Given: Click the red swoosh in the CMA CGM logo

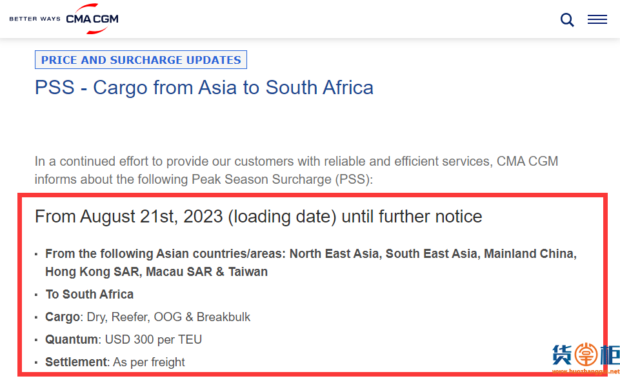Looking at the screenshot, I should tap(92, 19).
